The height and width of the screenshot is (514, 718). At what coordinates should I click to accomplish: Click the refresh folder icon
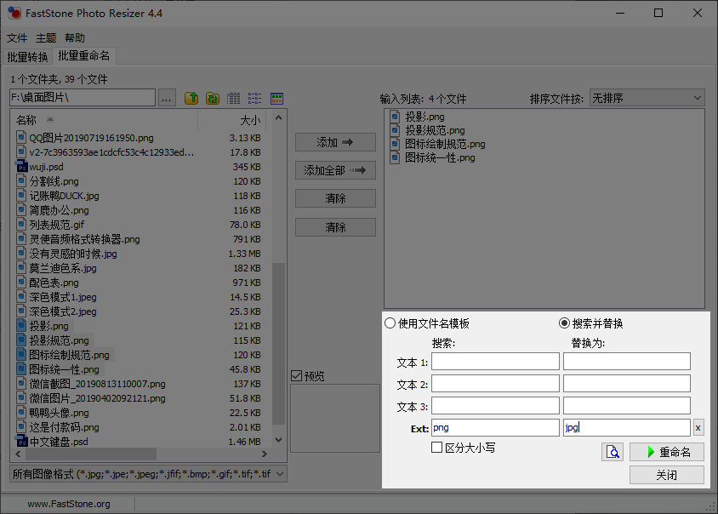coord(213,98)
